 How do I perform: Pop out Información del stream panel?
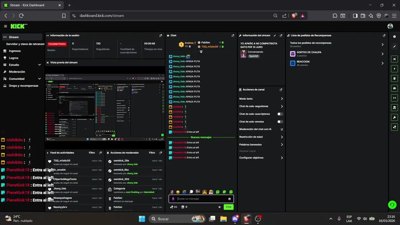(281, 36)
